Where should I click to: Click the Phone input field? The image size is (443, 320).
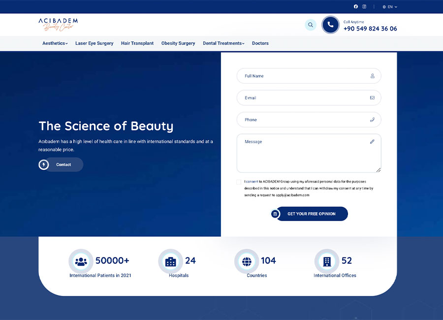309,120
